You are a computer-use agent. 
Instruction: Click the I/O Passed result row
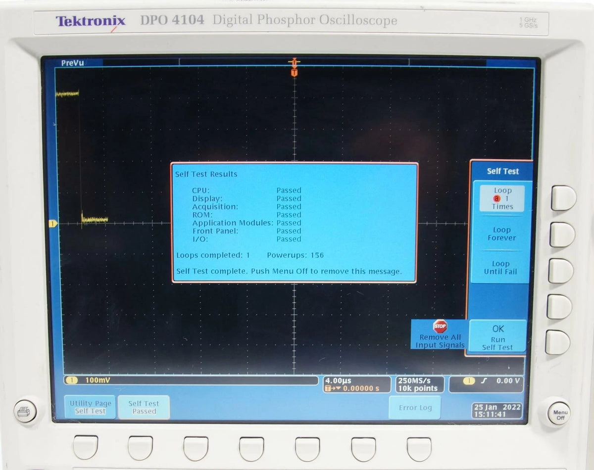click(247, 239)
